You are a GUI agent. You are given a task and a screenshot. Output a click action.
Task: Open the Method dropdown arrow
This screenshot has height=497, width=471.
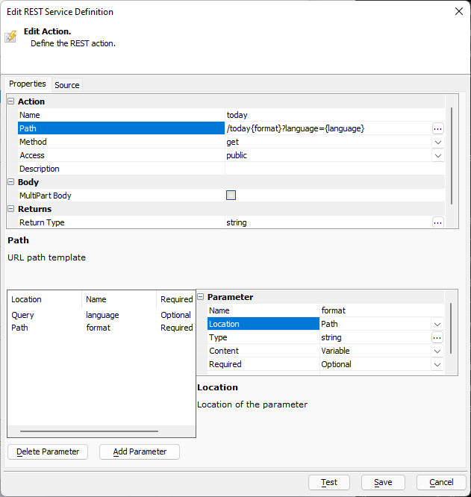click(x=437, y=143)
